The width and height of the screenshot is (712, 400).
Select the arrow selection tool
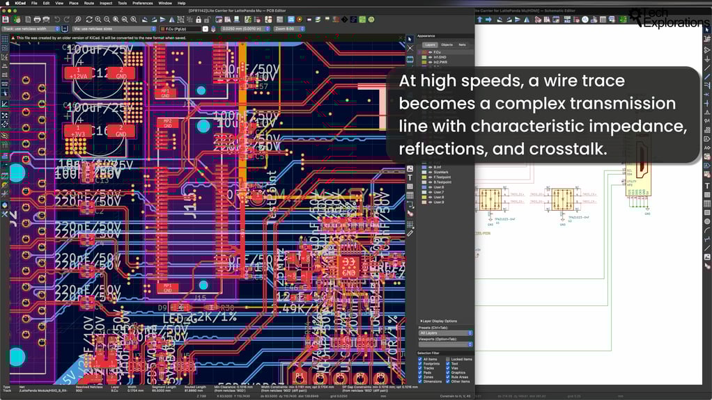pos(410,39)
